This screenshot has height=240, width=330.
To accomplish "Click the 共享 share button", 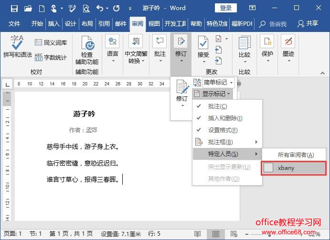I will 308,23.
